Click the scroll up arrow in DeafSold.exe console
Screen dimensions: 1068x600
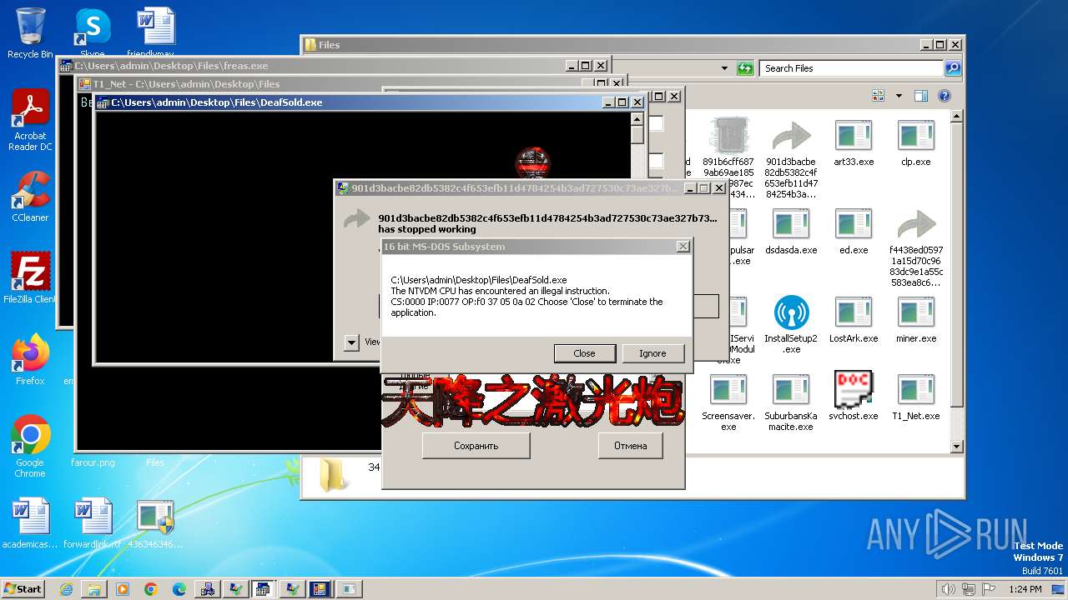tap(637, 117)
